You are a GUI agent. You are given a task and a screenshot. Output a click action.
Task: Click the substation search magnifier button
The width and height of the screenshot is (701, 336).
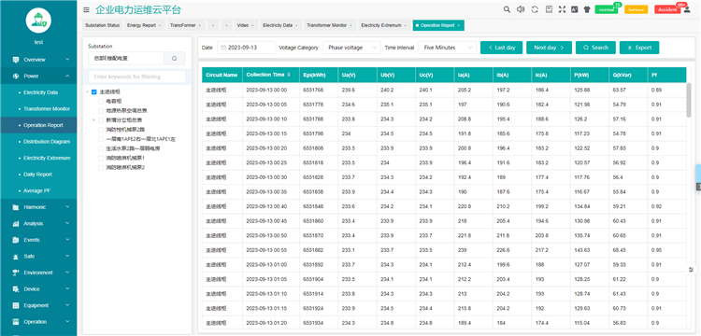175,59
